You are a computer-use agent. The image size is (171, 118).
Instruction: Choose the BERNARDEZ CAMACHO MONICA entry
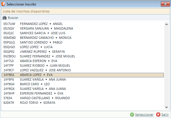(x=83, y=38)
